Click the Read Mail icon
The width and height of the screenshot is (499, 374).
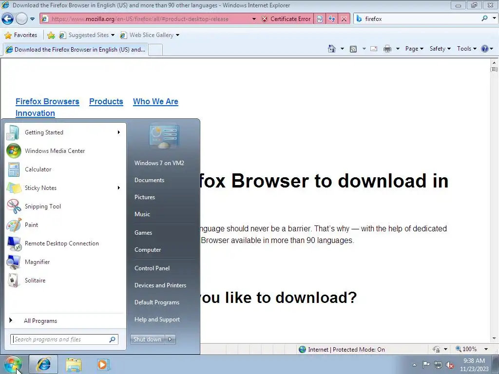[x=374, y=49]
